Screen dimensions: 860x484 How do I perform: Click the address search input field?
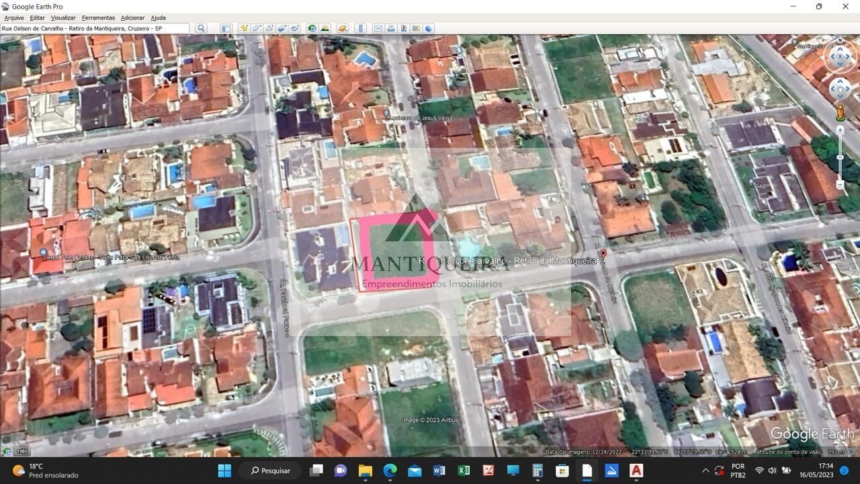[94, 28]
